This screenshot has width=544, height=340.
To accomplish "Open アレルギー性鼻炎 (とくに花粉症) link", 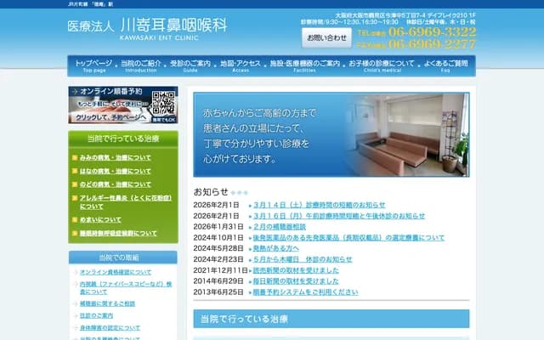I will (126, 202).
